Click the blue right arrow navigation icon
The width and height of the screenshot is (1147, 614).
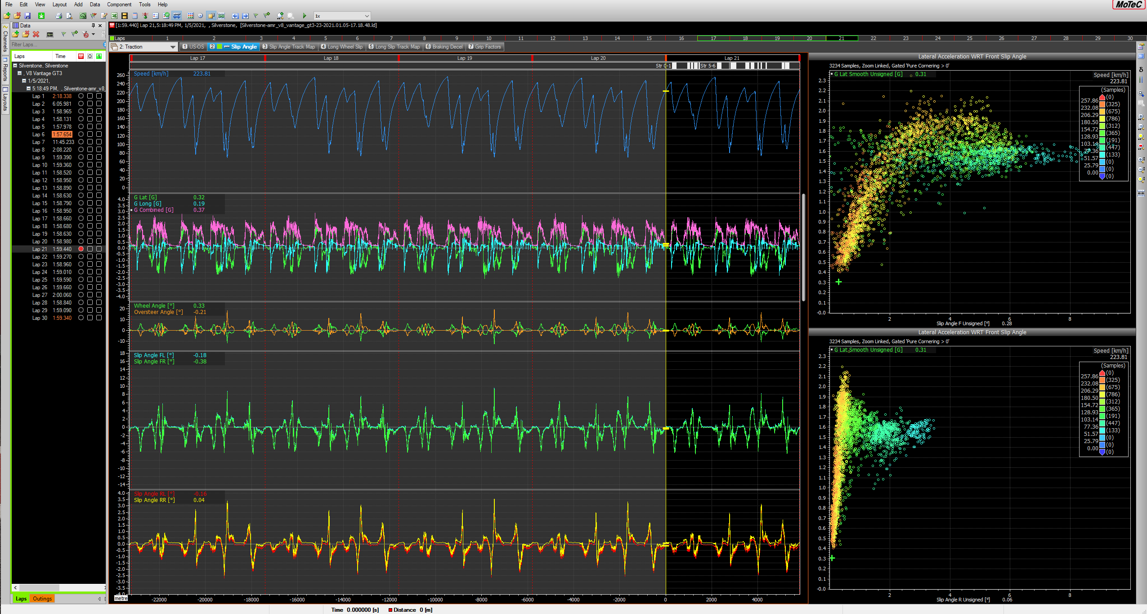point(246,16)
